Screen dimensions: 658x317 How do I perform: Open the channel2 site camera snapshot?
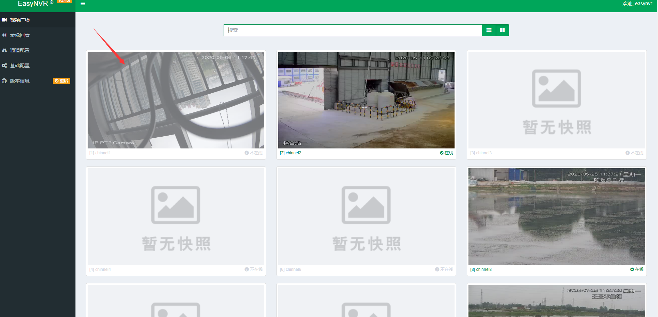tap(366, 100)
